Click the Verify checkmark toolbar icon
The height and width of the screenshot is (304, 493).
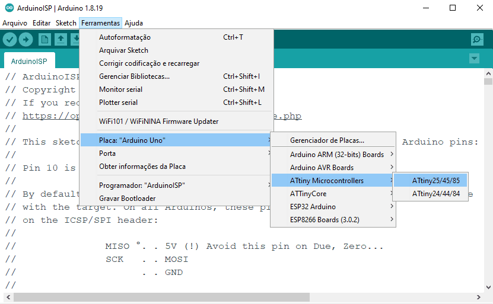(9, 40)
